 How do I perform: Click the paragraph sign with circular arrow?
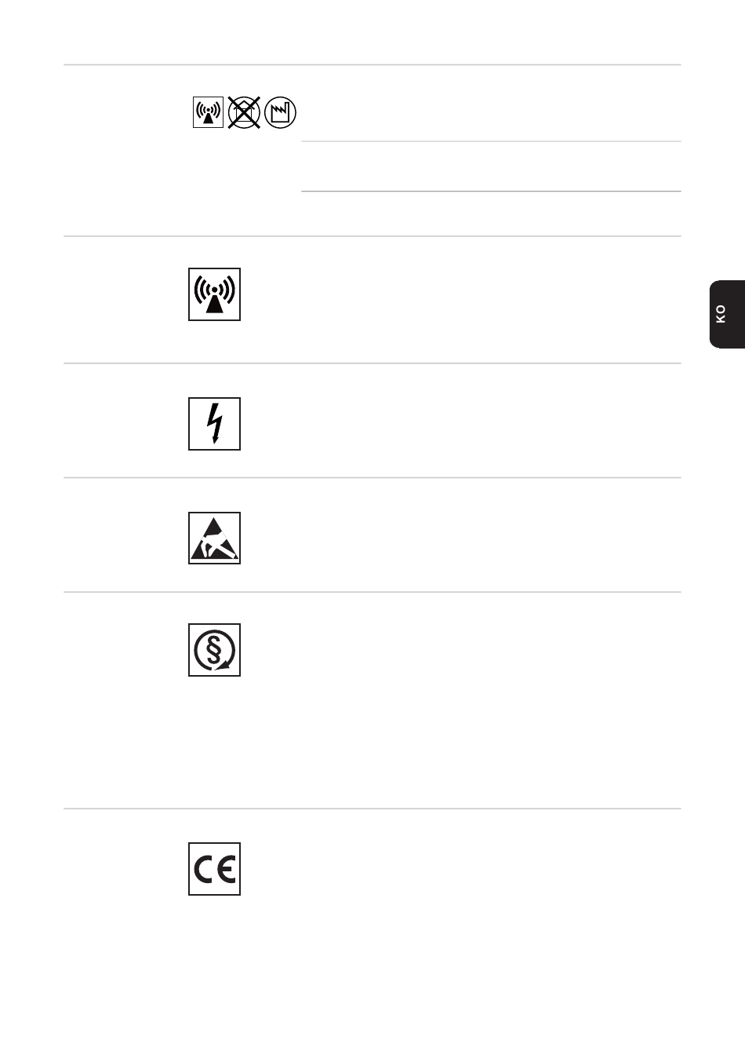(214, 650)
